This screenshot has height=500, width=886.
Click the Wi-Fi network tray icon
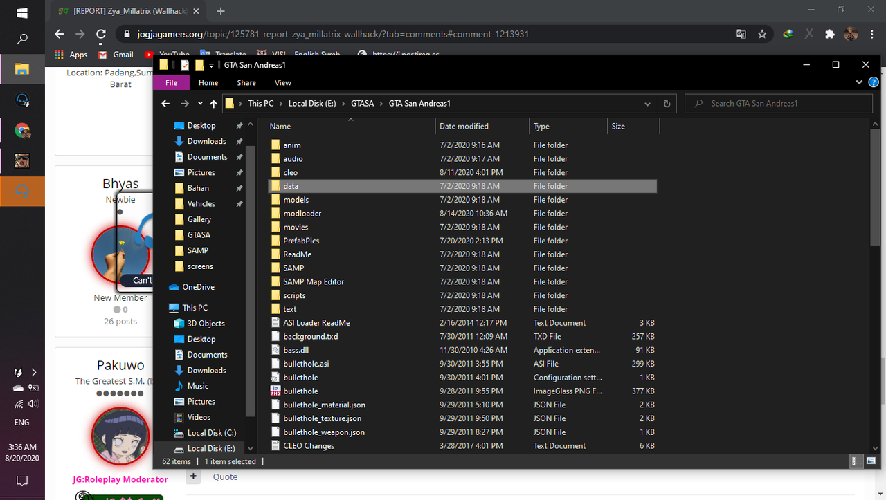coord(19,405)
